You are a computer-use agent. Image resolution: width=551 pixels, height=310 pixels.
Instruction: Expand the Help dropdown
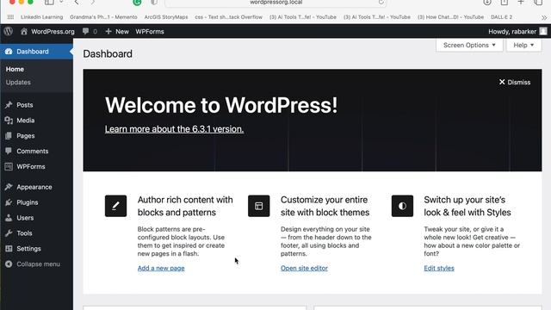pos(523,45)
